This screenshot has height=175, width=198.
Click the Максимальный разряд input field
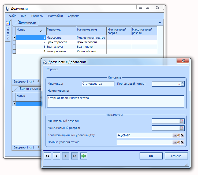[166, 128]
